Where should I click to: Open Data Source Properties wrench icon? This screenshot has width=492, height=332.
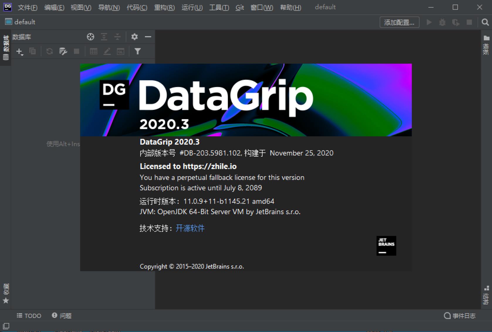click(x=63, y=51)
